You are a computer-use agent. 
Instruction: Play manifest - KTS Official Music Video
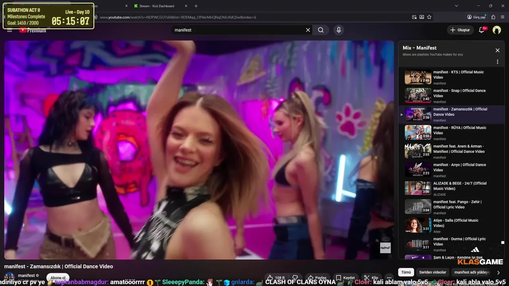451,77
